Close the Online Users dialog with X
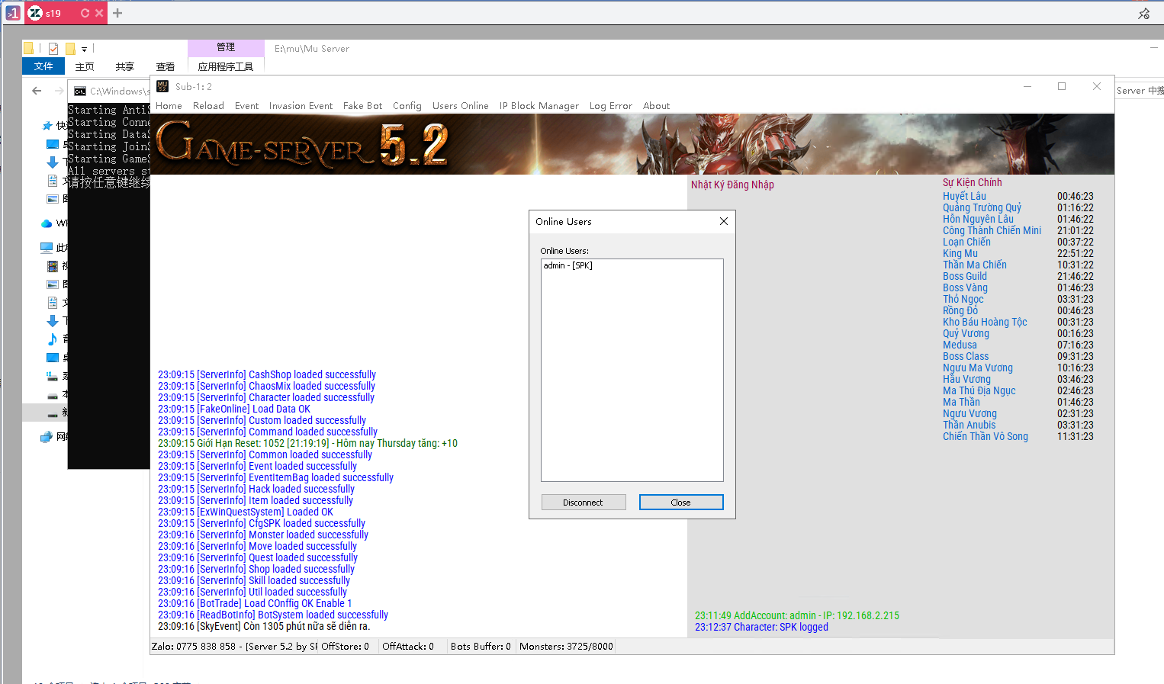Screen dimensions: 1164x684 point(724,221)
